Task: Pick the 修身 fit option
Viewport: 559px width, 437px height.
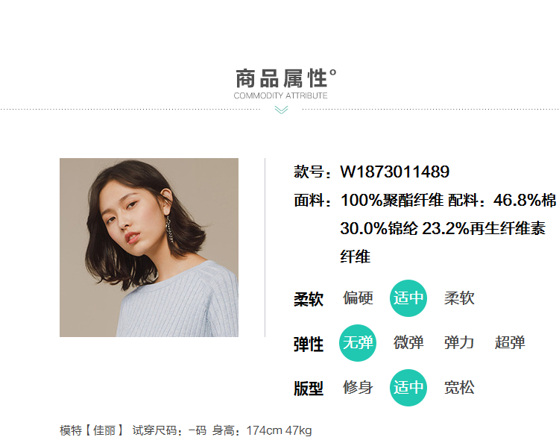Action: [x=358, y=388]
